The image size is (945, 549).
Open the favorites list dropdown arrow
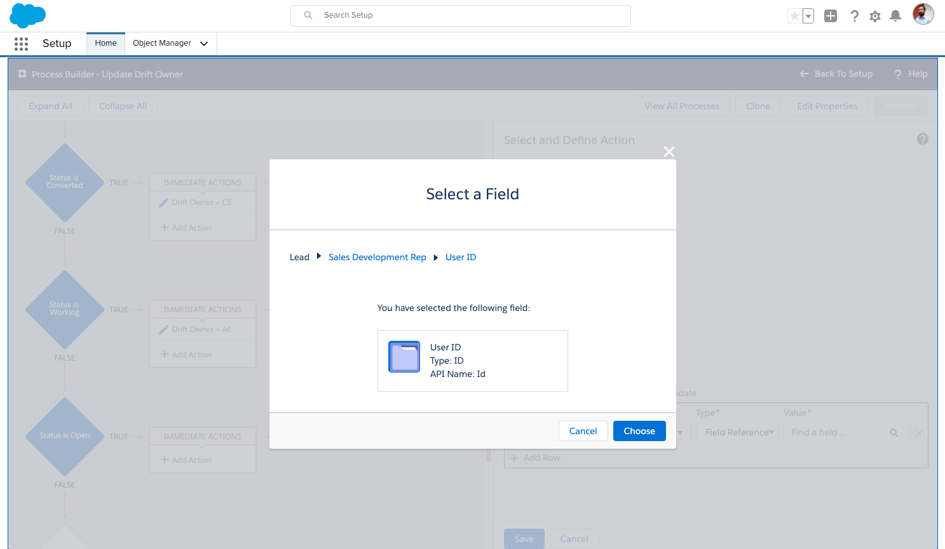click(x=808, y=16)
